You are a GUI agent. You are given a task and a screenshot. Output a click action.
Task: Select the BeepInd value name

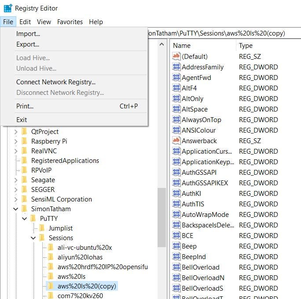click(194, 257)
